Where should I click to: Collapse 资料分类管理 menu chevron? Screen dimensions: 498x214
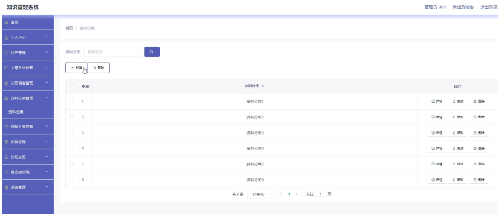47,98
